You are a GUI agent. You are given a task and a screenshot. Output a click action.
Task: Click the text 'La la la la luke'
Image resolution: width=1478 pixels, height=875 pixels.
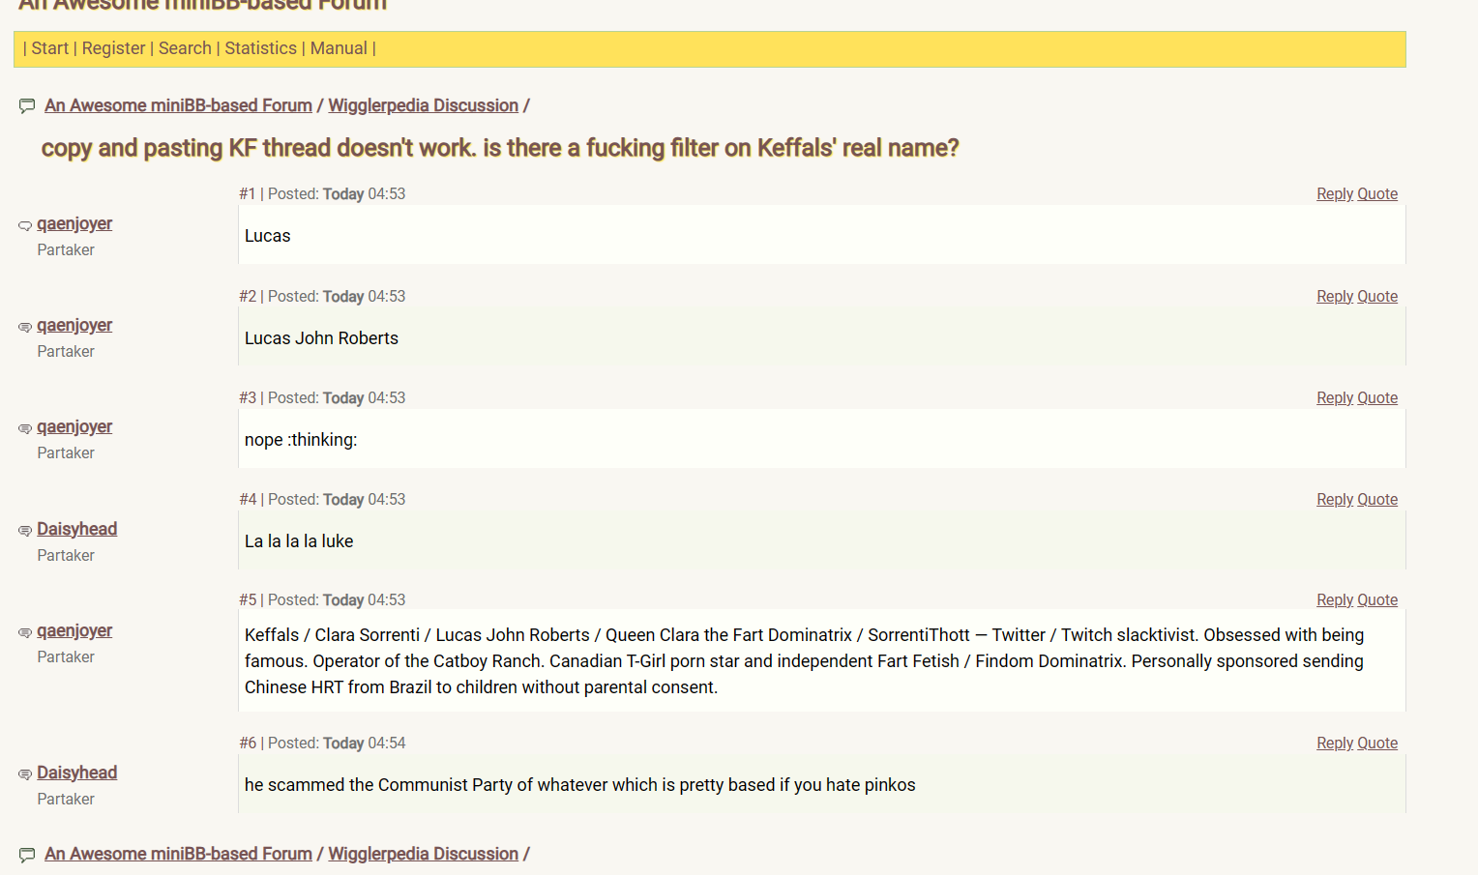(299, 541)
